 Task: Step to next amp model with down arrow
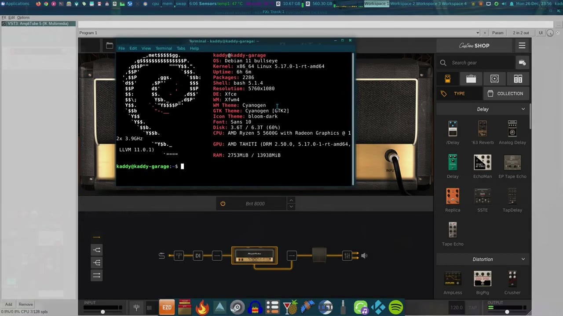click(291, 207)
